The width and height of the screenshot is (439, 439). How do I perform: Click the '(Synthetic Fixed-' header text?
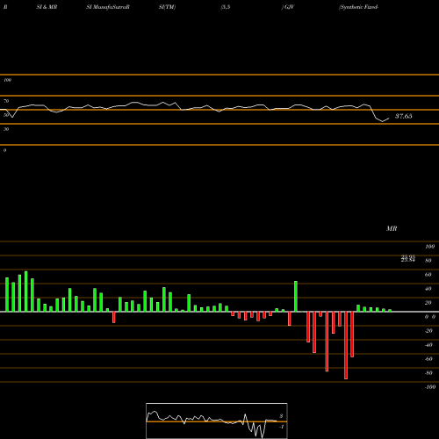(358, 7)
